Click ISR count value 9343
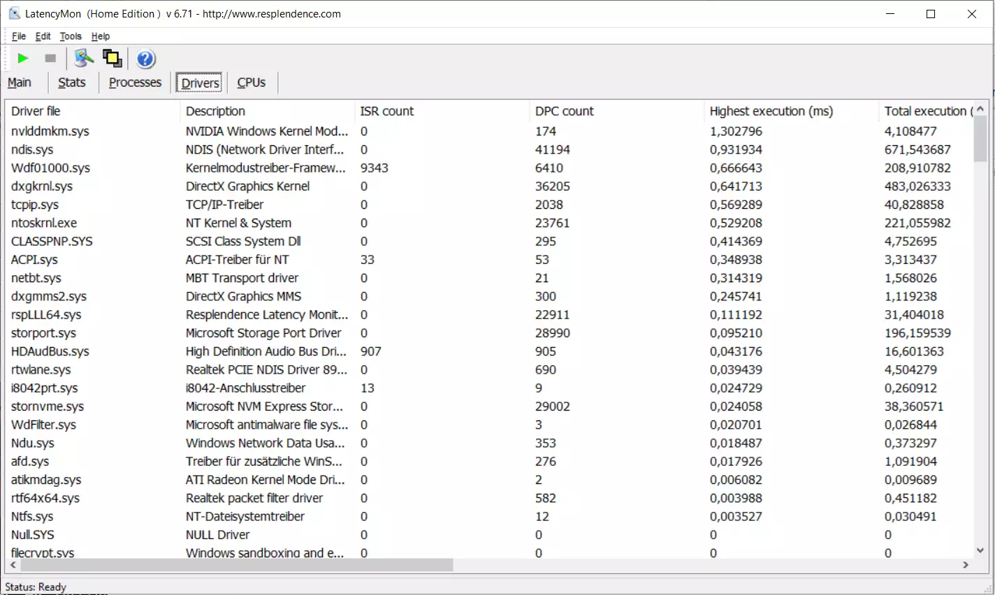 [375, 168]
